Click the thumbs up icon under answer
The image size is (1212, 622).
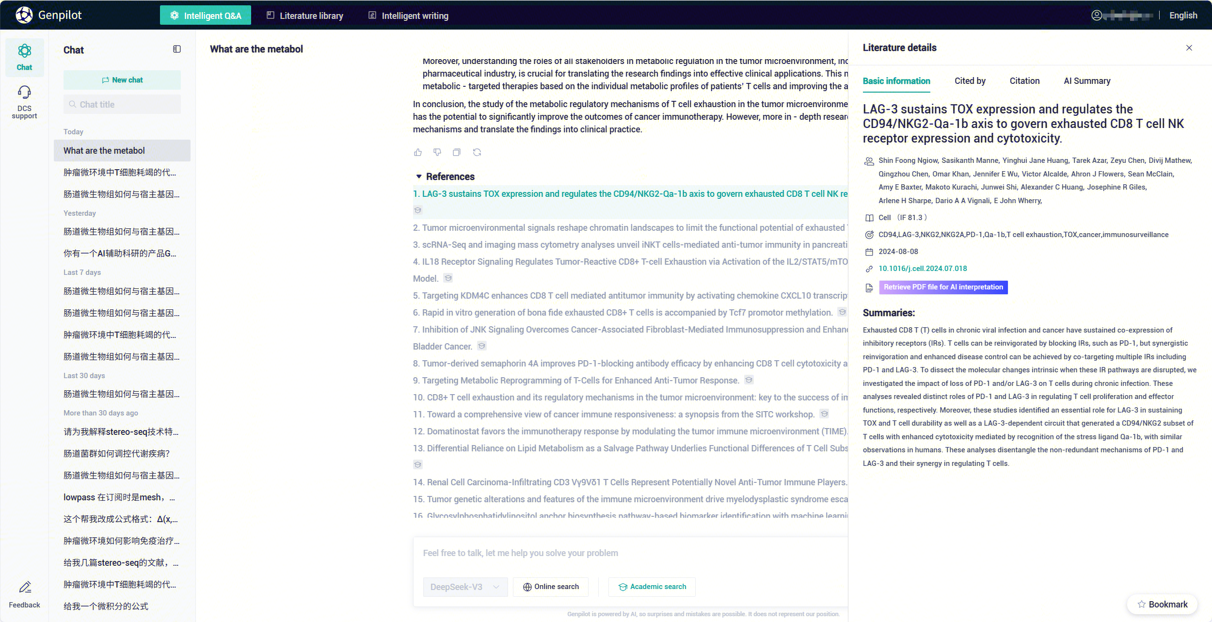point(418,152)
